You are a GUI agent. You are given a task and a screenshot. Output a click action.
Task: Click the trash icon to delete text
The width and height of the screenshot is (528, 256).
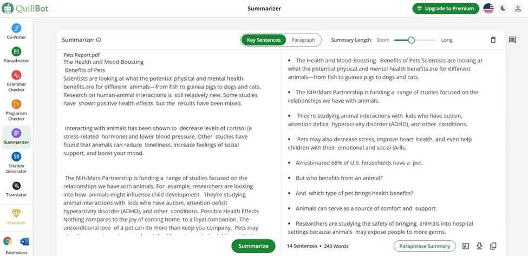pyautogui.click(x=493, y=40)
